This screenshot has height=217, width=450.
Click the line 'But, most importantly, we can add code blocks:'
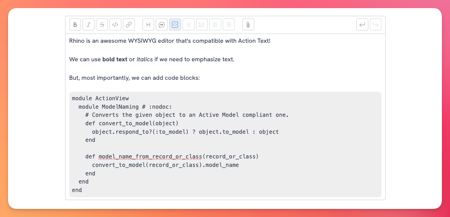click(134, 78)
